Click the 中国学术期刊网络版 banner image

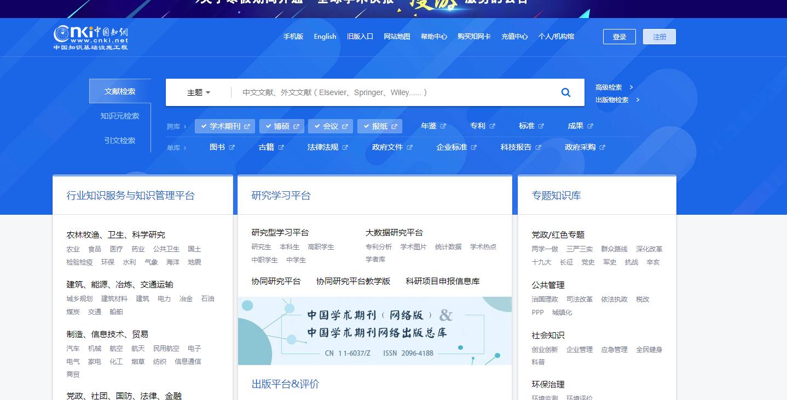click(375, 331)
